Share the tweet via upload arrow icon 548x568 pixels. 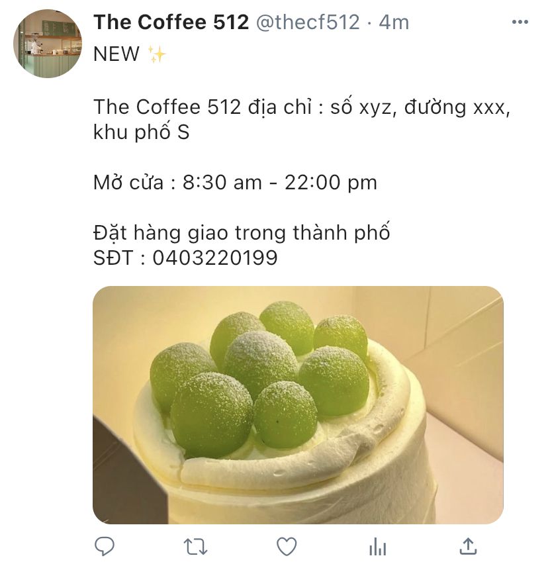468,546
